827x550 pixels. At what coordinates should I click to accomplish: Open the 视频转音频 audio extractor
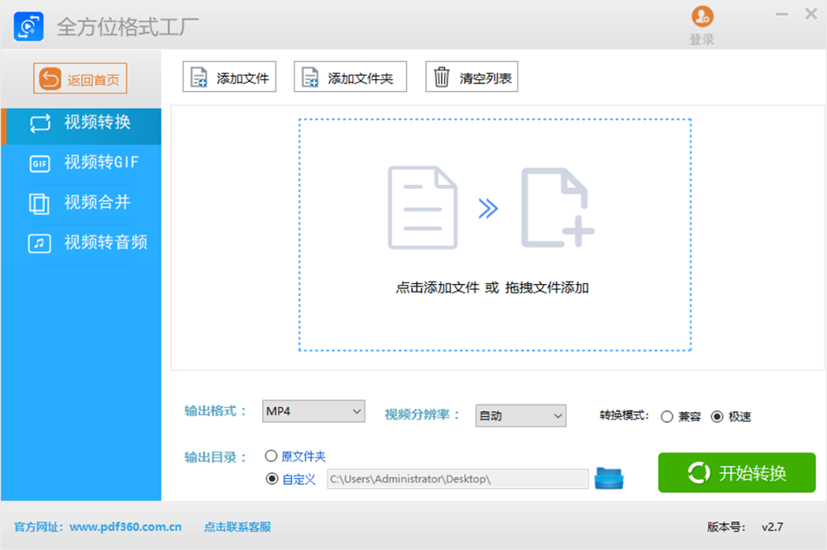pyautogui.click(x=80, y=242)
